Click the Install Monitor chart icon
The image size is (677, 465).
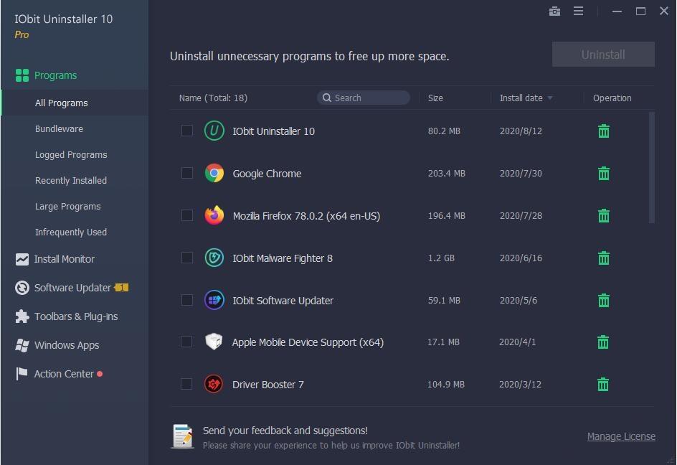coord(22,259)
